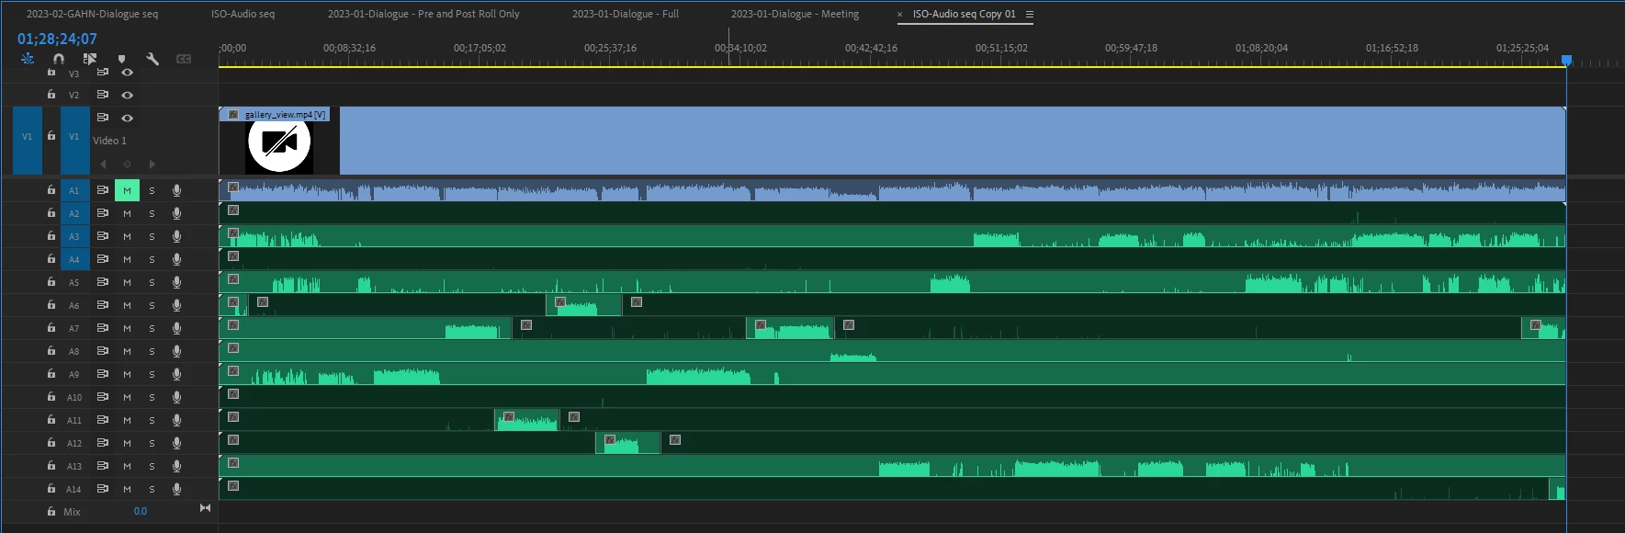
Task: Toggle track targeting for A1
Action: (74, 190)
